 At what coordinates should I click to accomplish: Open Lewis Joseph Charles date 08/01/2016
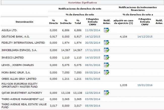(93, 65)
